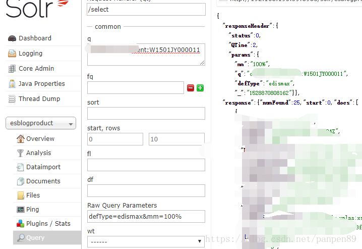Click the "params" key in JSON
This screenshot has width=362, height=249.
tap(241, 55)
